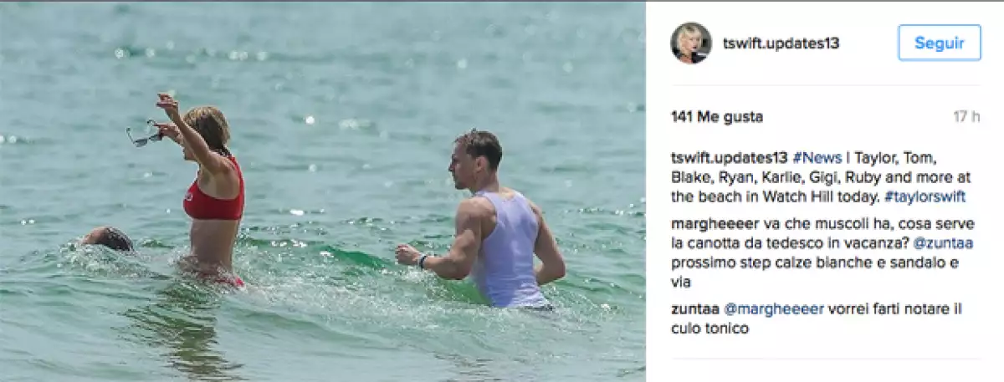Image resolution: width=1004 pixels, height=382 pixels.
Task: Click the swimmer's head in the water
Action: (109, 239)
